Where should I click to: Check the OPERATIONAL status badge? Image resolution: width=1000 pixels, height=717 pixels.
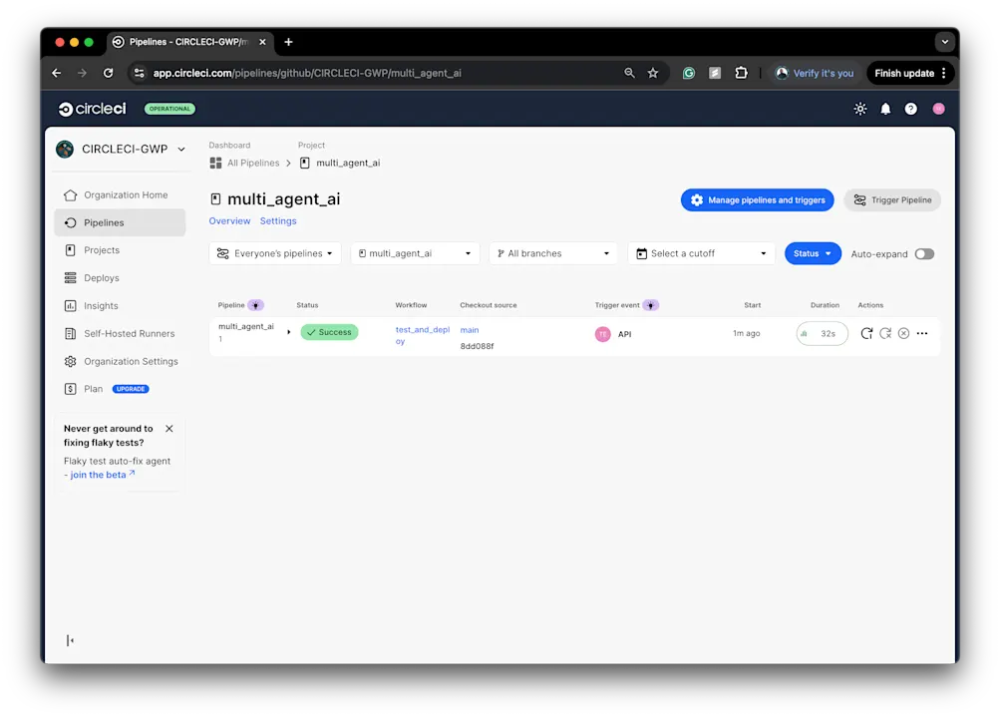(168, 109)
